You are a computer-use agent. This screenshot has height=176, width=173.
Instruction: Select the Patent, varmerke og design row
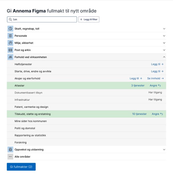31,107
